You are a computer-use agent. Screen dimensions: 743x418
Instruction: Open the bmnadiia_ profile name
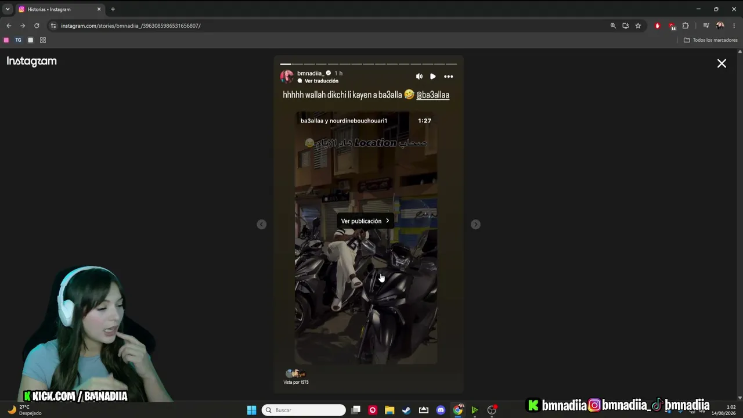311,73
